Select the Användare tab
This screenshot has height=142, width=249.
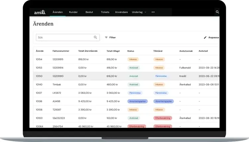point(121,12)
